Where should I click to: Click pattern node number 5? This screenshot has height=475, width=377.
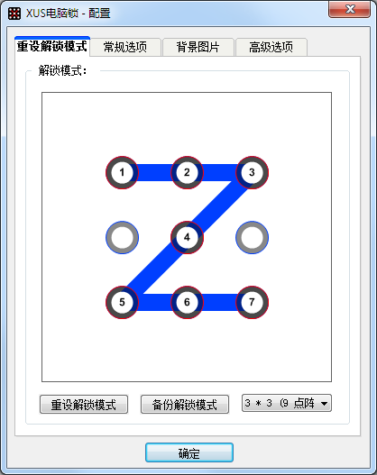(x=122, y=302)
